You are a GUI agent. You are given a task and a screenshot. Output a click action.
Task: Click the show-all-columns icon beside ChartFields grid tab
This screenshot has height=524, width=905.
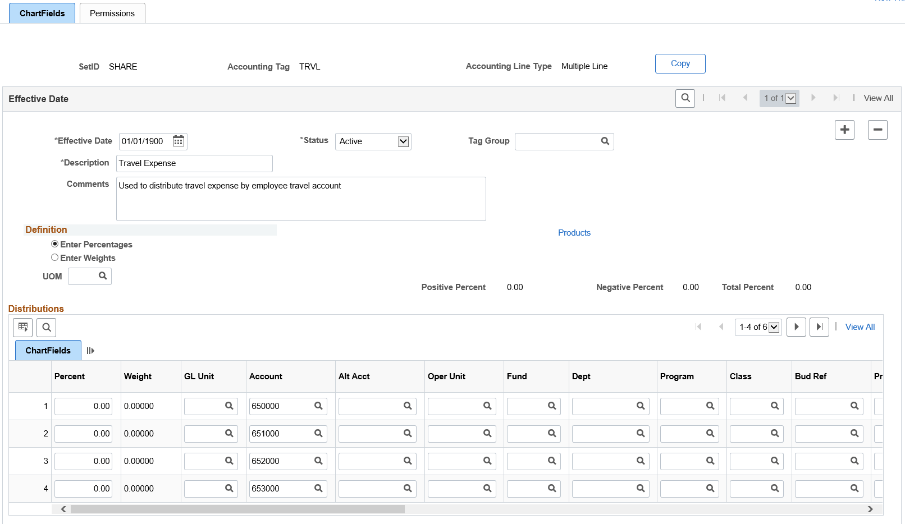click(90, 350)
